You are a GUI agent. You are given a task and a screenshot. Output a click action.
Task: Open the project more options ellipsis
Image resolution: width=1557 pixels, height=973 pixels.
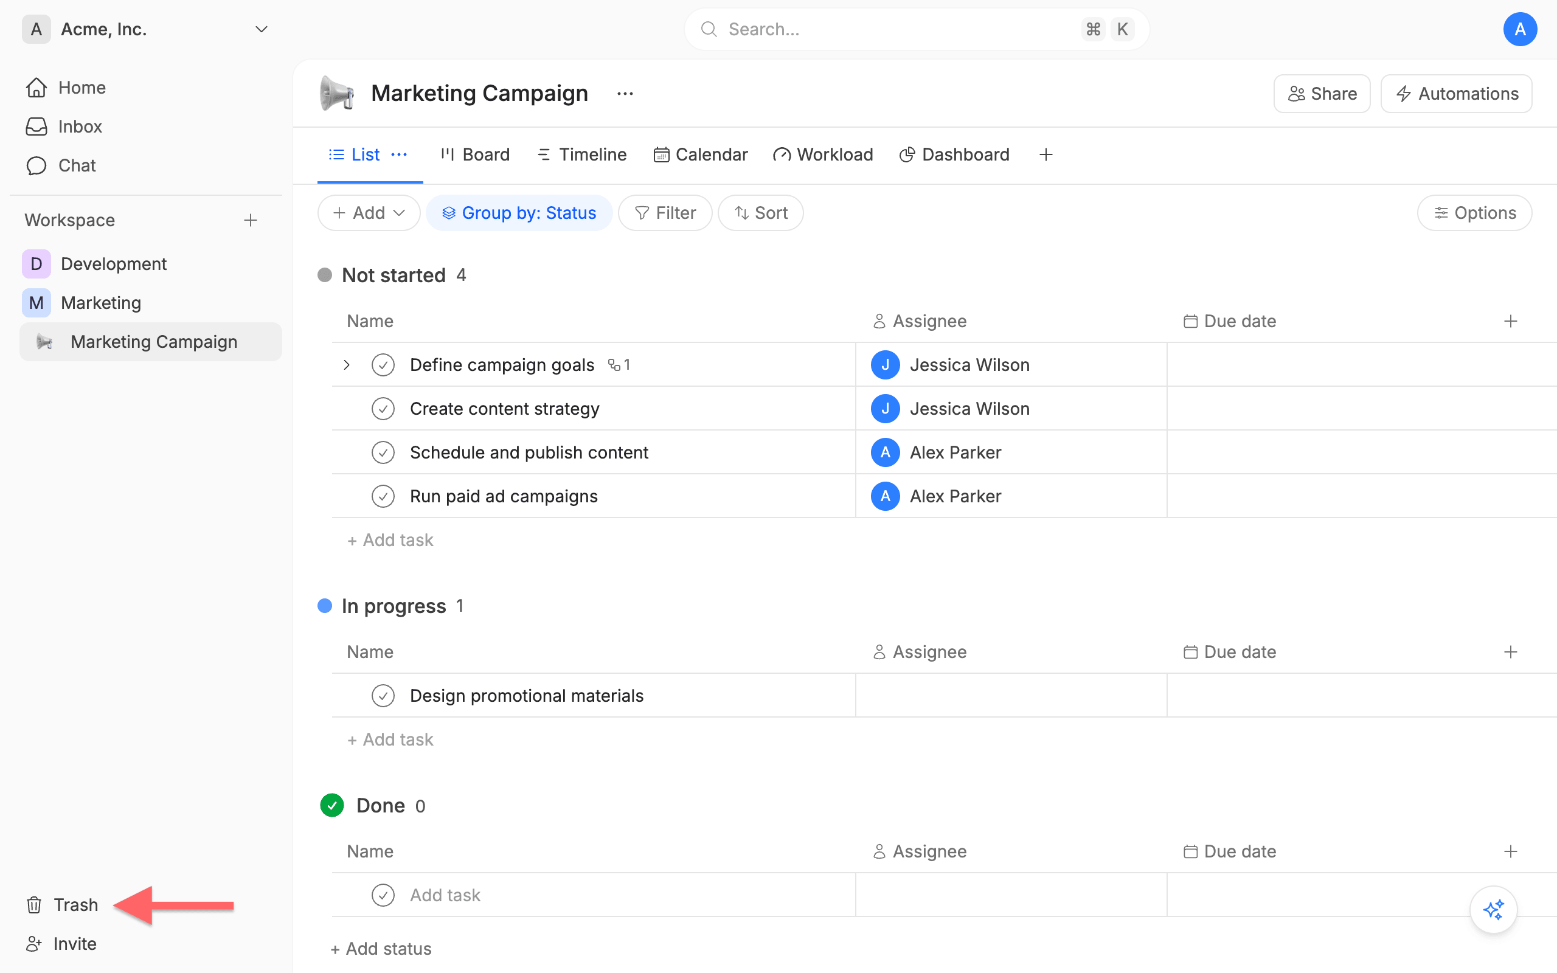coord(625,94)
